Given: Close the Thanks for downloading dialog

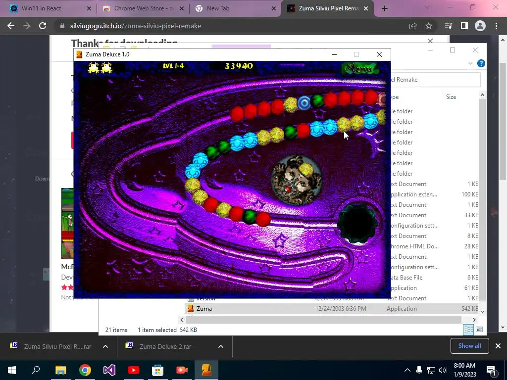Looking at the screenshot, I should (x=430, y=41).
